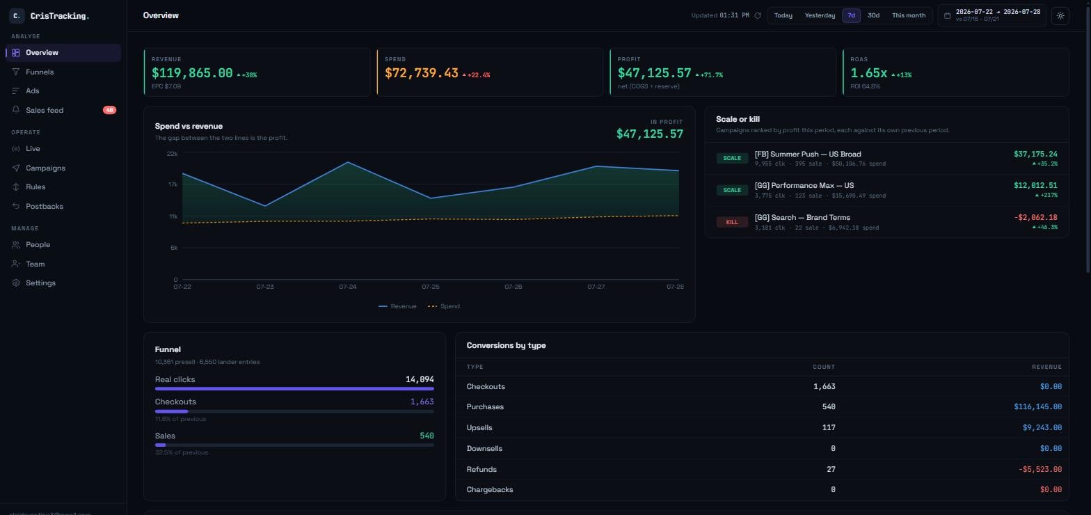
Task: Select the Today time range
Action: click(783, 15)
